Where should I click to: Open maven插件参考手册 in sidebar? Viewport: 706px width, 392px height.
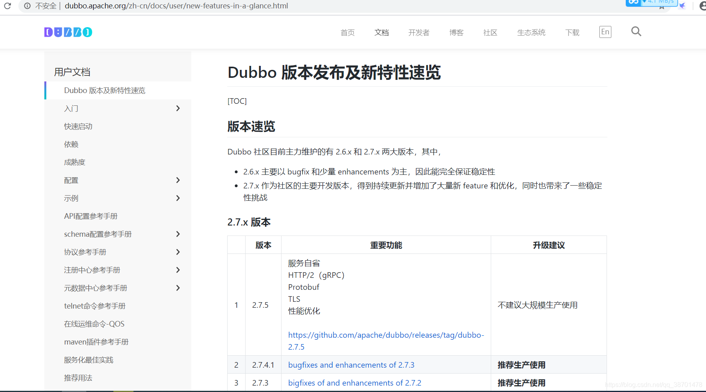(96, 342)
